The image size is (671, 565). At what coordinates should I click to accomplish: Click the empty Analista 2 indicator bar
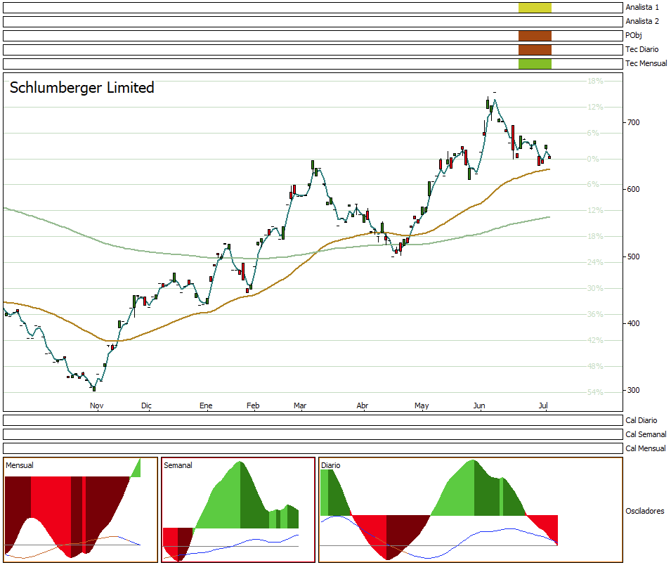[x=313, y=21]
